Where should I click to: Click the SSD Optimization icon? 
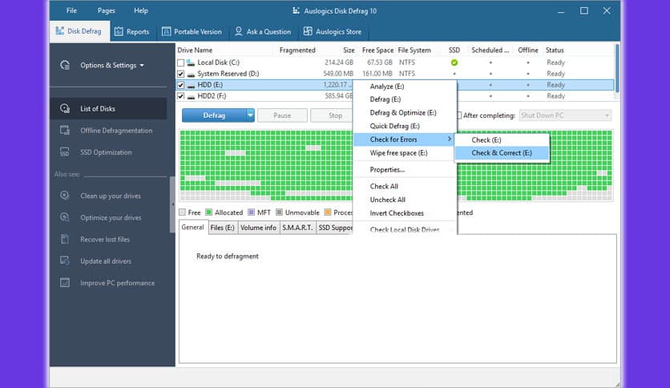65,152
